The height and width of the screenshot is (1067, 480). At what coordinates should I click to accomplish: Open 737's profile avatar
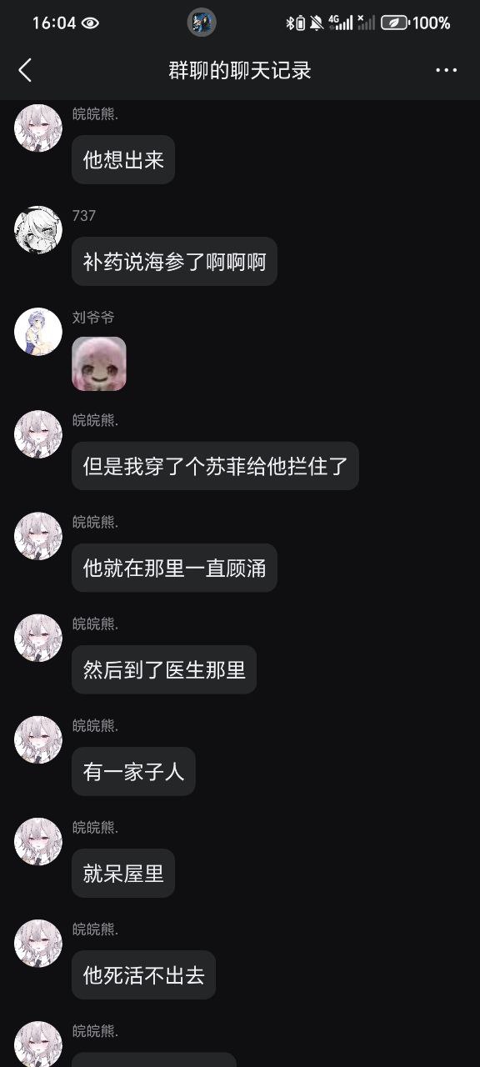tap(38, 230)
